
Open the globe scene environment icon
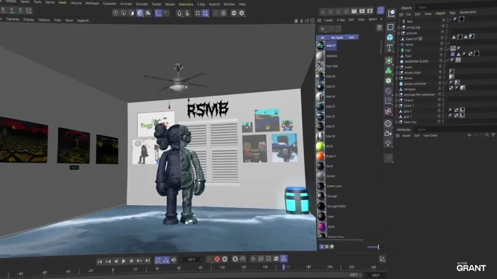tap(388, 124)
